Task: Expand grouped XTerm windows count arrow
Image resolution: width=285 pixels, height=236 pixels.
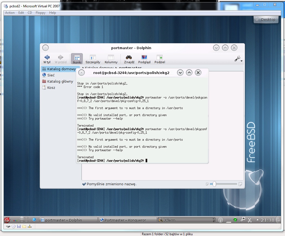Action: pos(214,220)
